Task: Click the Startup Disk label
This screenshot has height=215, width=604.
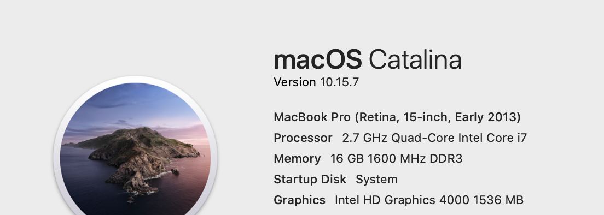Action: [x=310, y=180]
